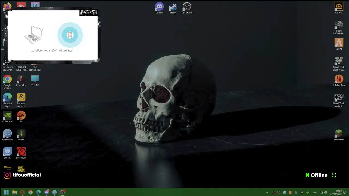Click the OBS icon in system tray

click(x=278, y=192)
